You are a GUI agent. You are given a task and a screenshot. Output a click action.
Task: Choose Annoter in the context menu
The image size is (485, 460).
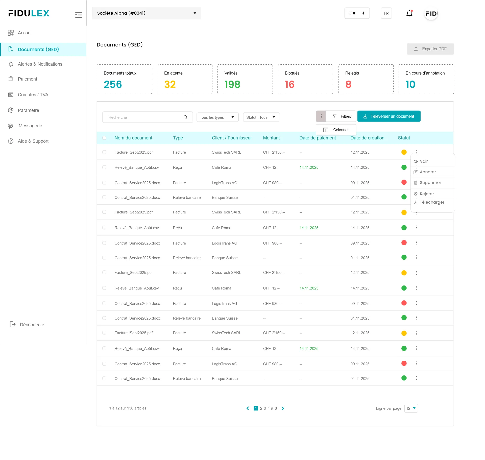click(x=428, y=172)
